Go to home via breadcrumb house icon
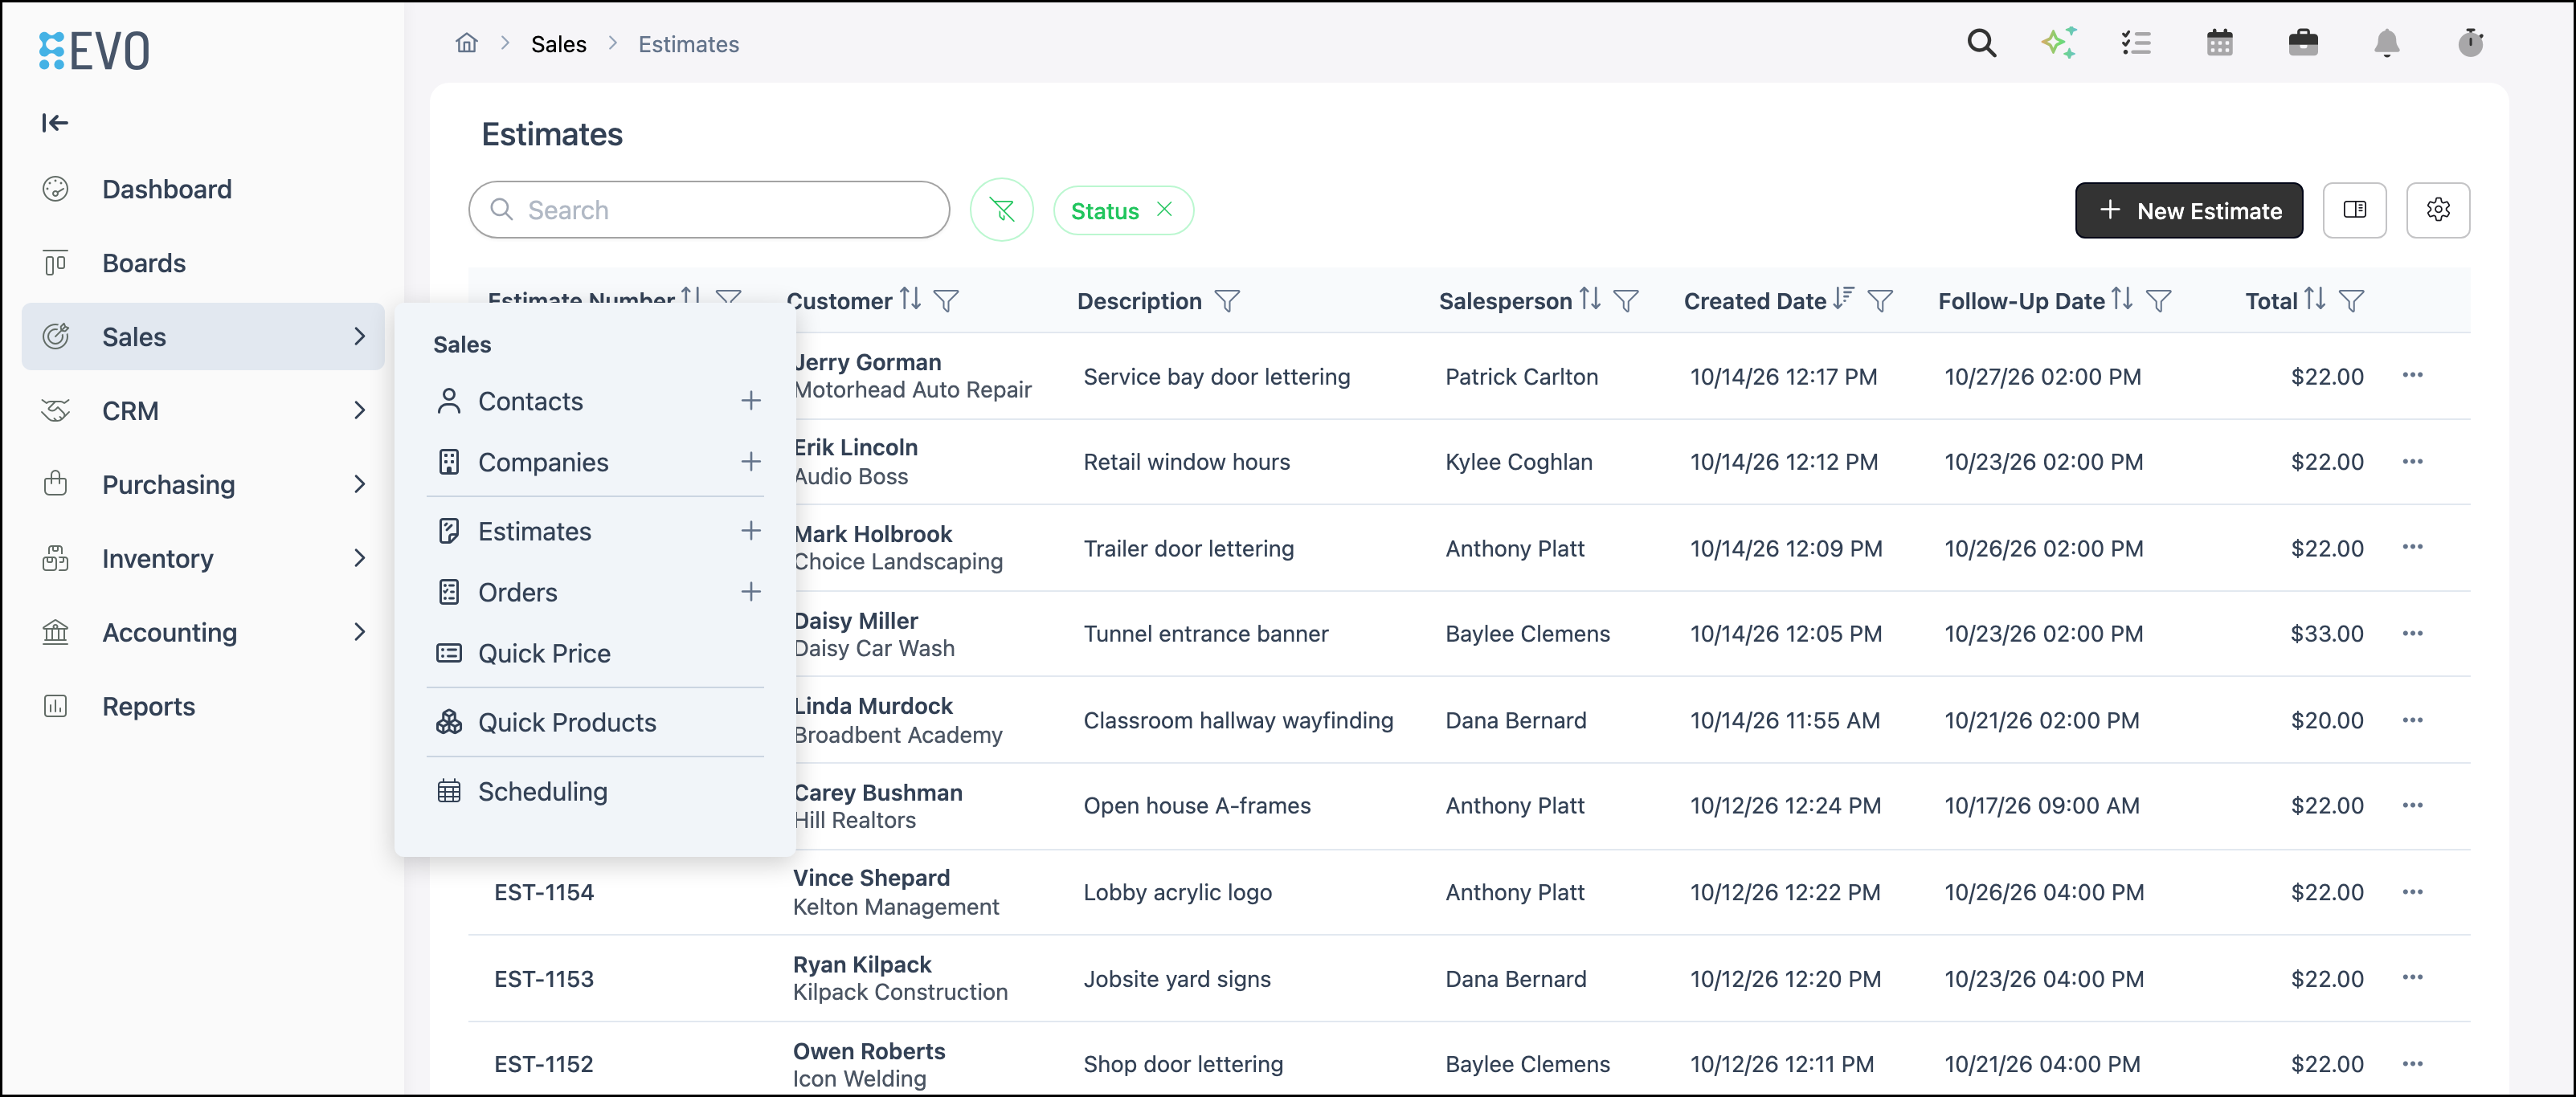 [x=466, y=43]
